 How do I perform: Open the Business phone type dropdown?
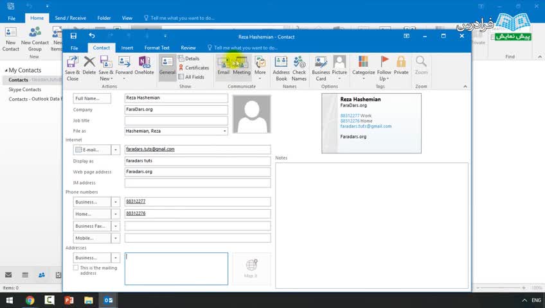(x=116, y=202)
